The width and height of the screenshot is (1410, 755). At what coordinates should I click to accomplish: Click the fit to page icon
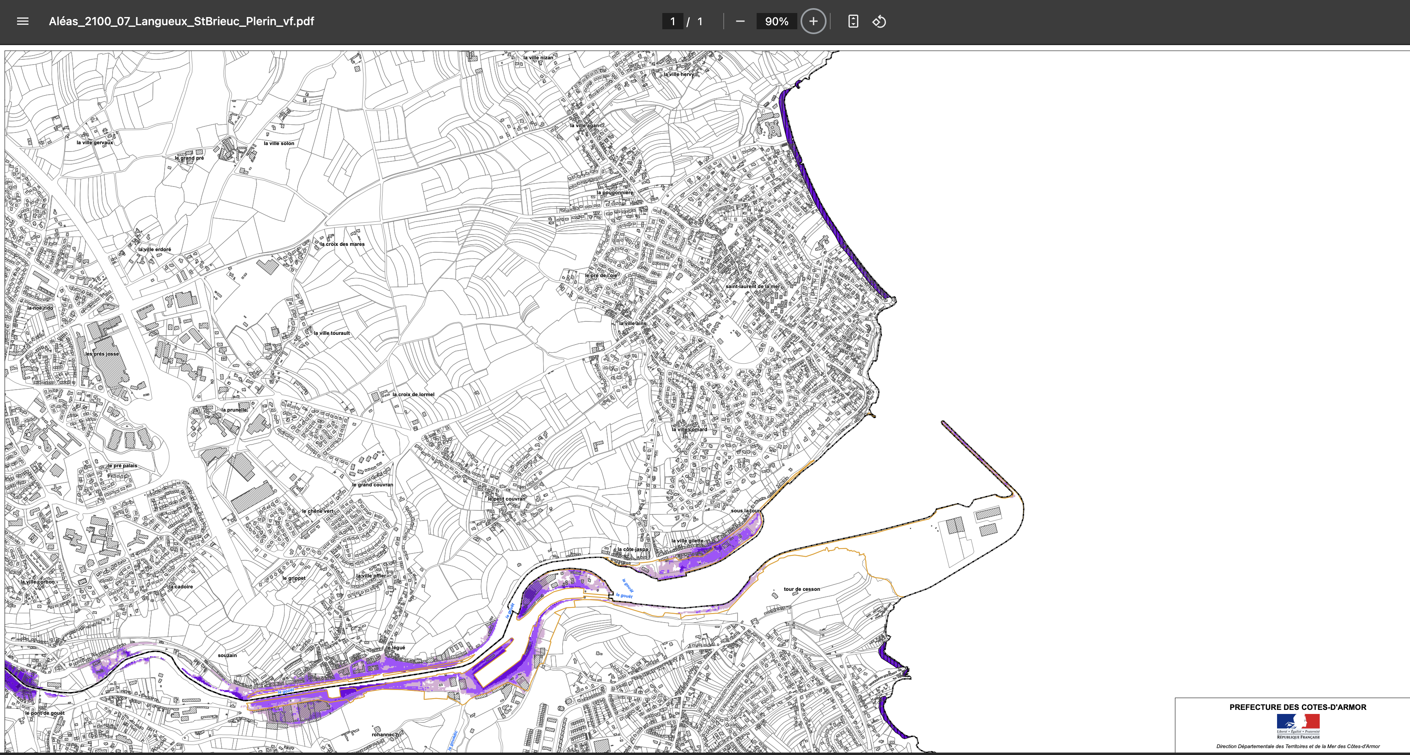(853, 22)
